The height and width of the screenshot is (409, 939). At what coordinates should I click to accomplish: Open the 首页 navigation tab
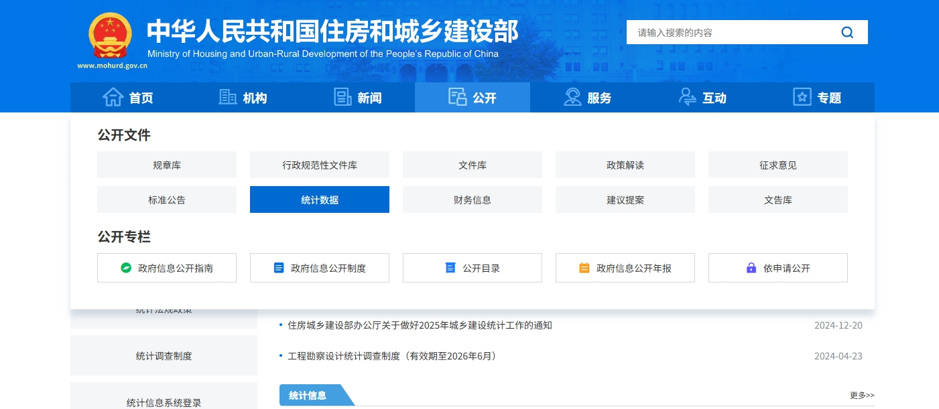pyautogui.click(x=127, y=98)
